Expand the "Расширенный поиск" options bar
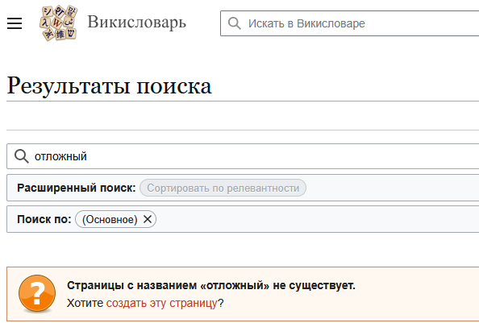 tap(243, 188)
